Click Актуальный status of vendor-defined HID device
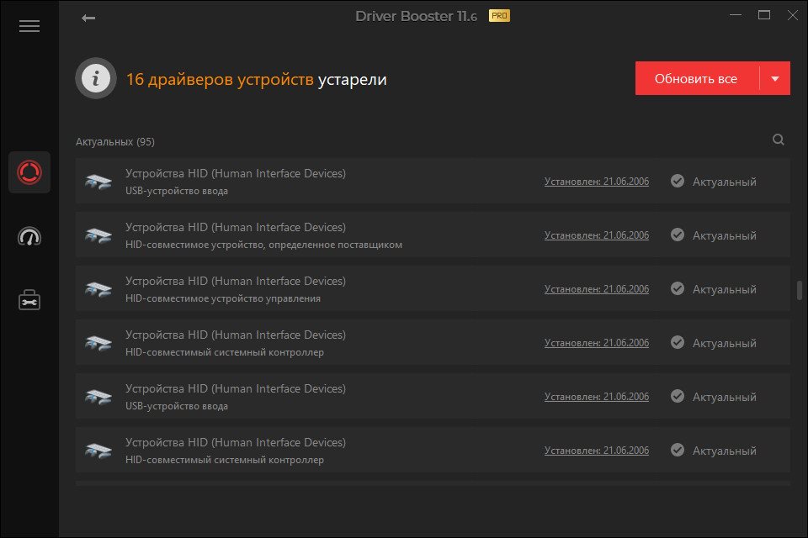This screenshot has width=808, height=538. tap(724, 235)
